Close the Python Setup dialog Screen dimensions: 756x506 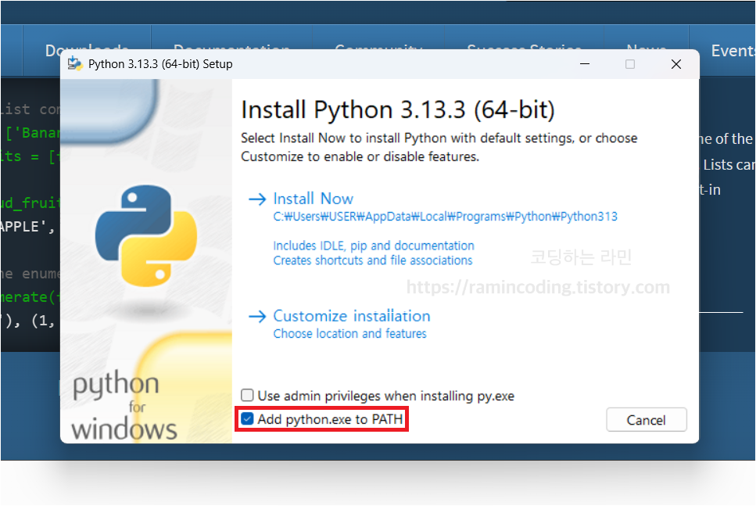(x=676, y=64)
